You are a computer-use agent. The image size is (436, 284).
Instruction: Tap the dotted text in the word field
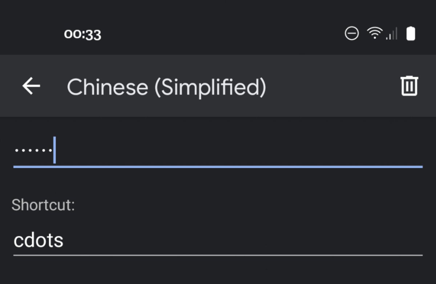tap(33, 150)
